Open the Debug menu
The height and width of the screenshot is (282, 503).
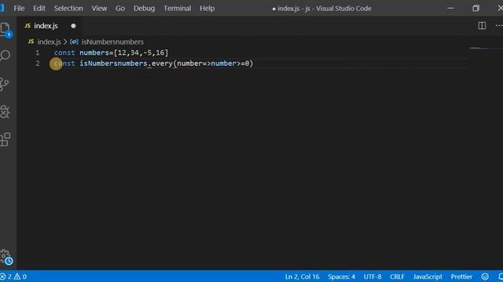144,9
